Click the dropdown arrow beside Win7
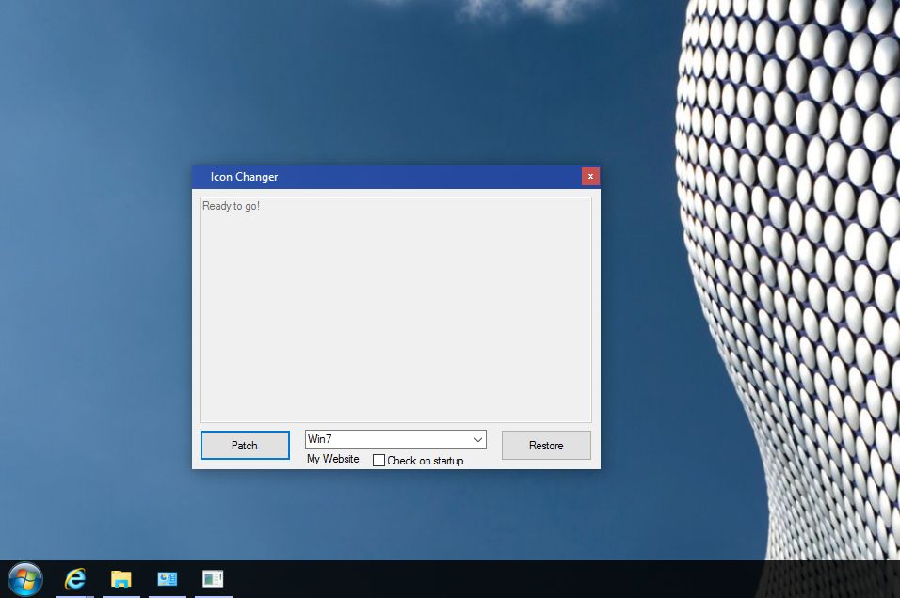900x598 pixels. pos(476,439)
